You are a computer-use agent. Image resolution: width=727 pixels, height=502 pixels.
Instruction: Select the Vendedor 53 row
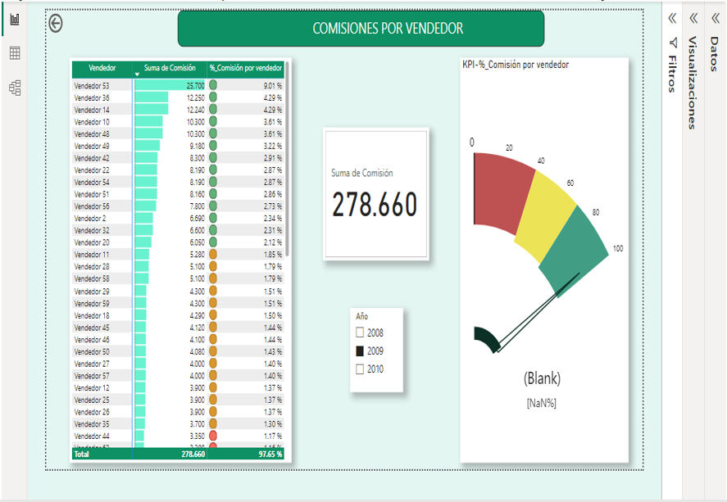(179, 86)
